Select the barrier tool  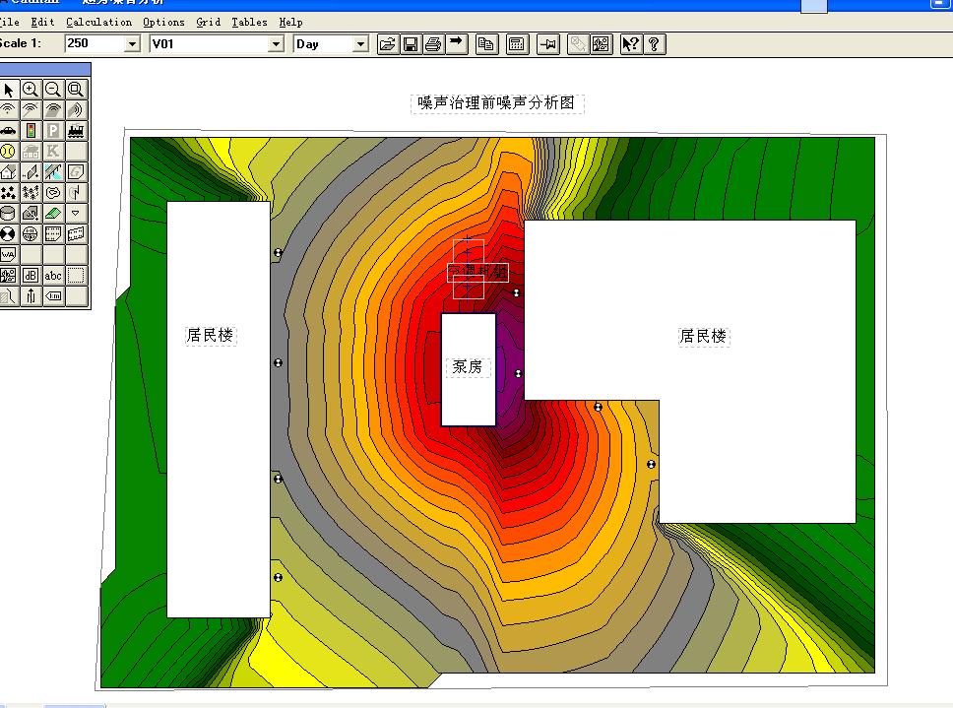(x=31, y=172)
